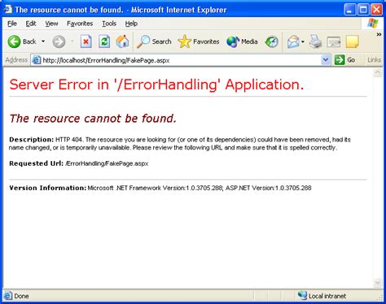
Task: Click the Go button
Action: [344, 60]
